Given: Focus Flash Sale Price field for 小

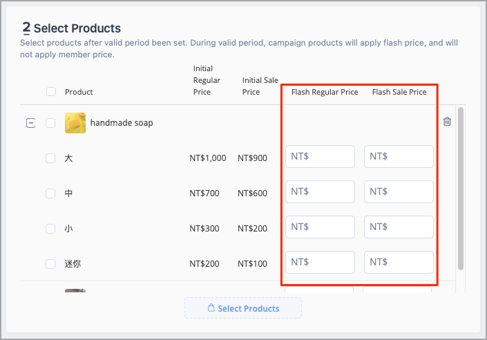Looking at the screenshot, I should [399, 227].
